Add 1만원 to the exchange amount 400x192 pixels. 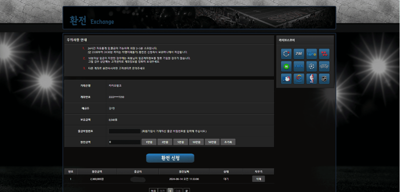click(x=149, y=142)
